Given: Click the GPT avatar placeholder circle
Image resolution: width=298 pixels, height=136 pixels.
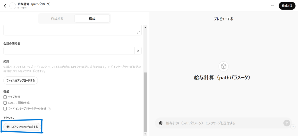Looking at the screenshot, I should [13, 6].
